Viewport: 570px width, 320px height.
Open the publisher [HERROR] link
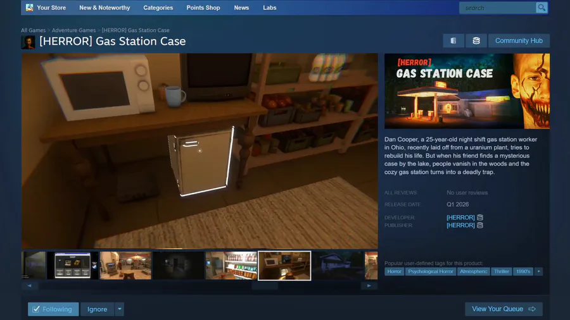pyautogui.click(x=460, y=225)
